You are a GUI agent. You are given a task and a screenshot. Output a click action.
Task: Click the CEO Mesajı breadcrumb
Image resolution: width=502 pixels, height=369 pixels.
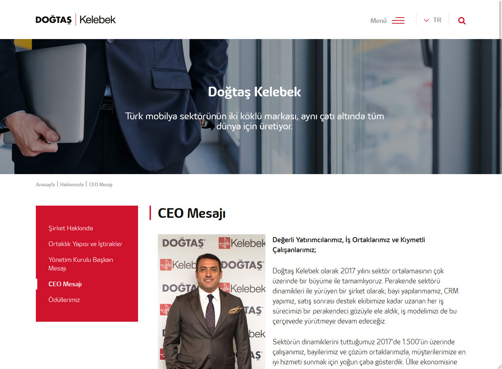(101, 184)
